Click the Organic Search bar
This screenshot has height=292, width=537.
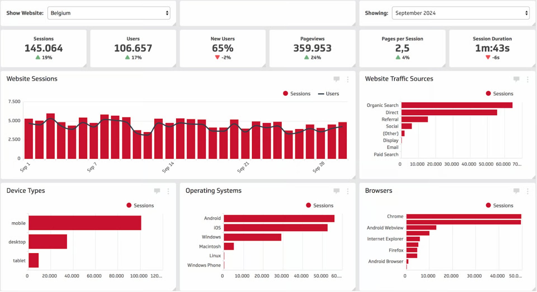pyautogui.click(x=456, y=105)
